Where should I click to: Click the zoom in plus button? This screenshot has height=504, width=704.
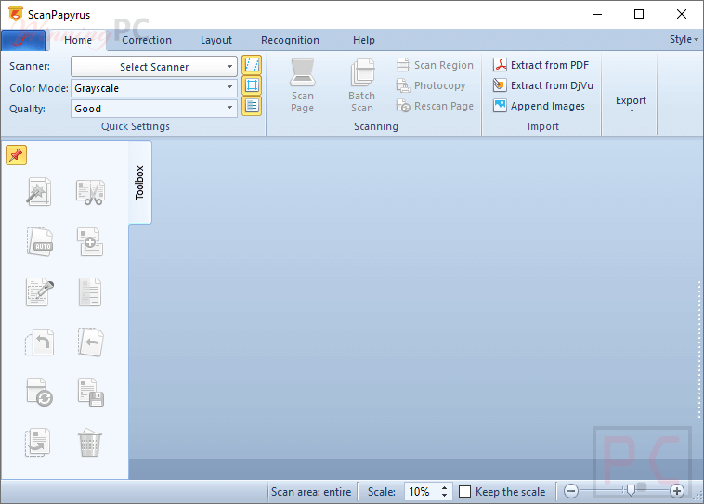(677, 491)
